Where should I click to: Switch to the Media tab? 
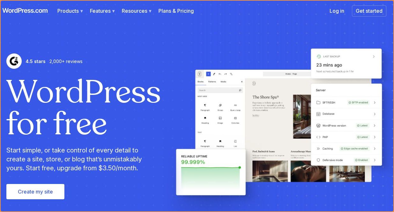click(x=223, y=82)
